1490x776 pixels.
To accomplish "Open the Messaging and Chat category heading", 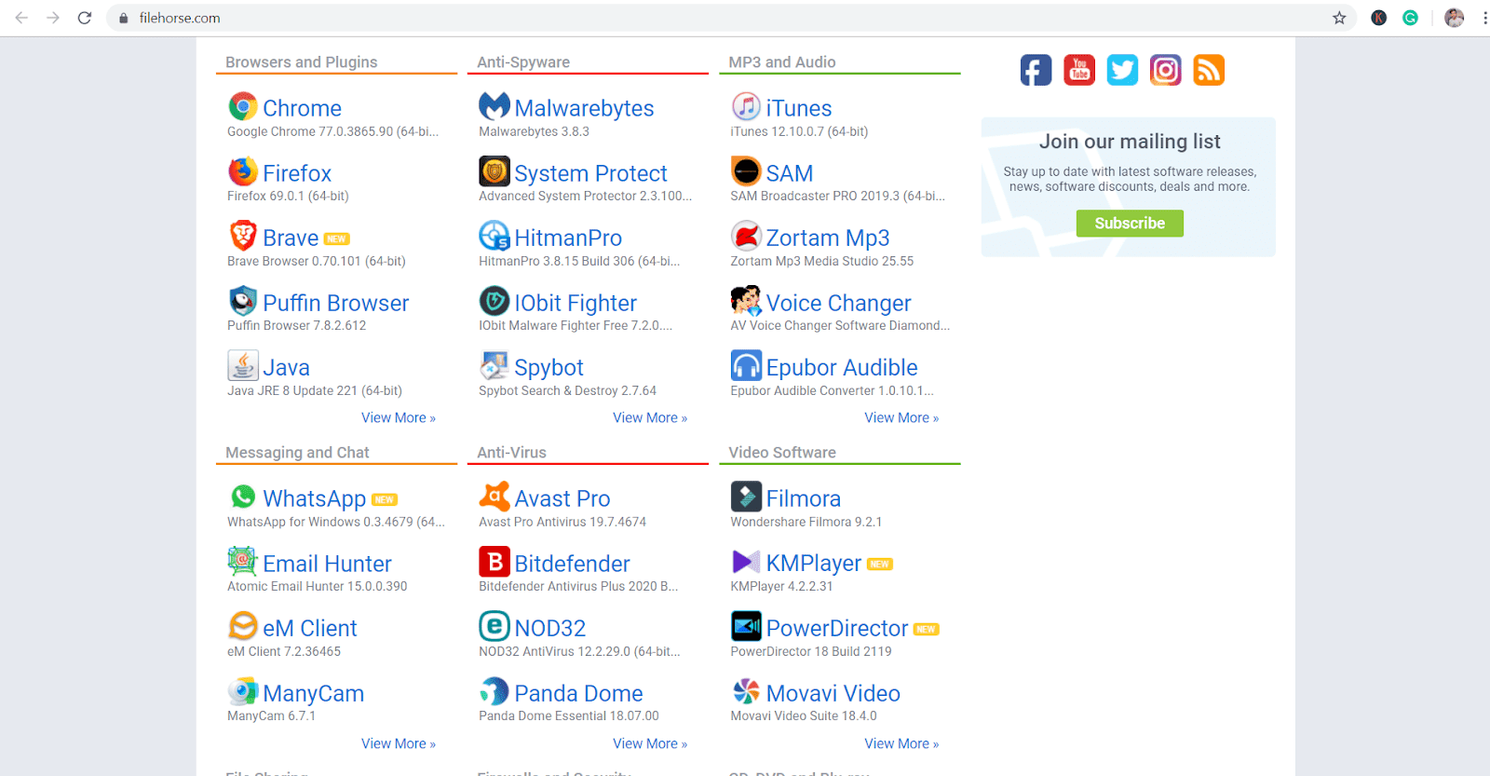I will tap(297, 453).
